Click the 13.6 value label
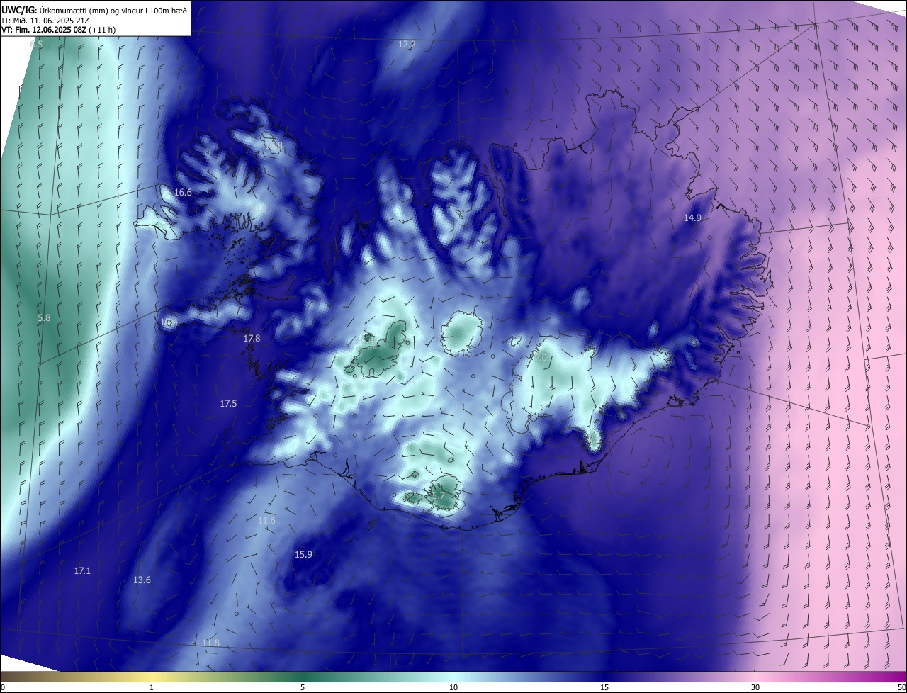 coord(142,580)
